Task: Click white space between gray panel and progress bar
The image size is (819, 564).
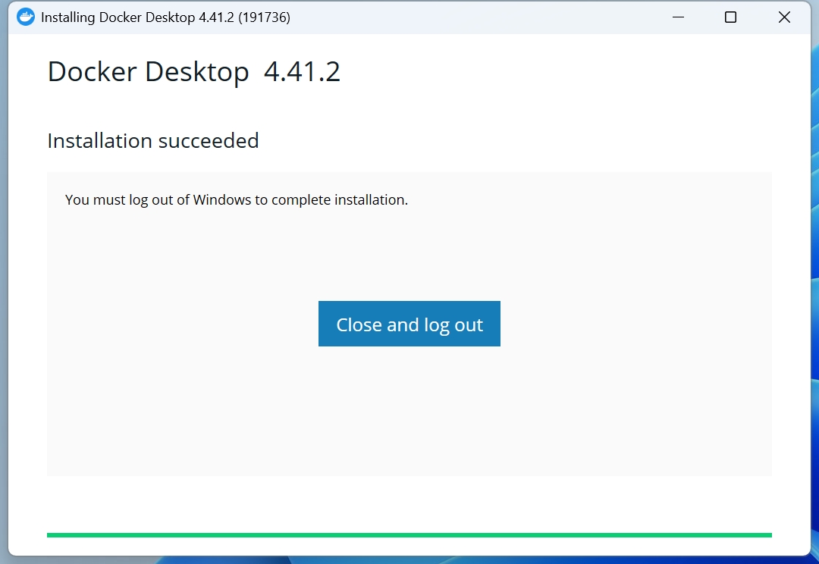Action: pyautogui.click(x=409, y=504)
